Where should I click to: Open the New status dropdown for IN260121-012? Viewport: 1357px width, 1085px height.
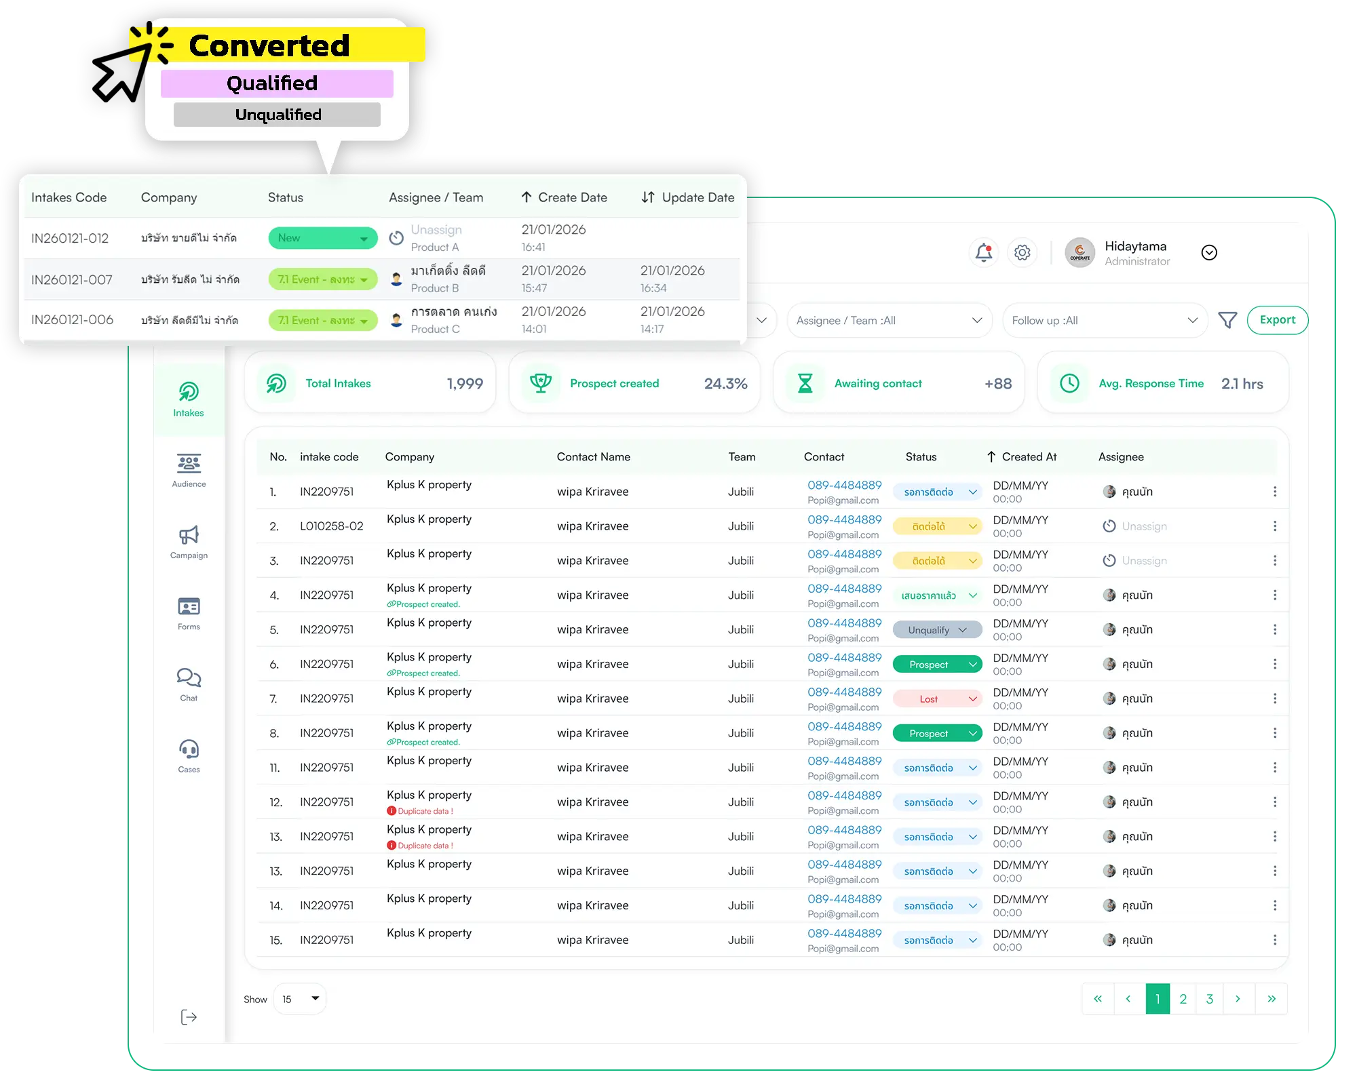(323, 238)
